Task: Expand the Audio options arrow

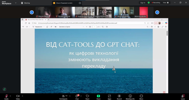Action: (x=10, y=96)
